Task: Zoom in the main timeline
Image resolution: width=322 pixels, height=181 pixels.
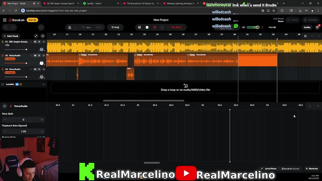Action: (318, 36)
